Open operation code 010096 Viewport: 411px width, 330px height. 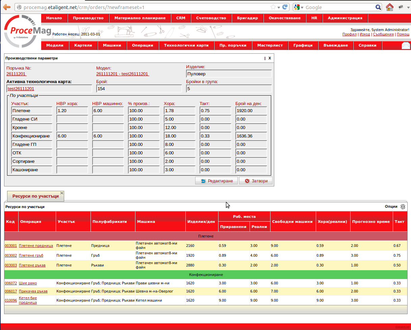pyautogui.click(x=10, y=300)
